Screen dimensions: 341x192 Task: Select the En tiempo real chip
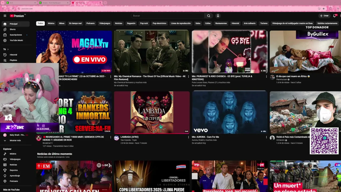coord(75,23)
